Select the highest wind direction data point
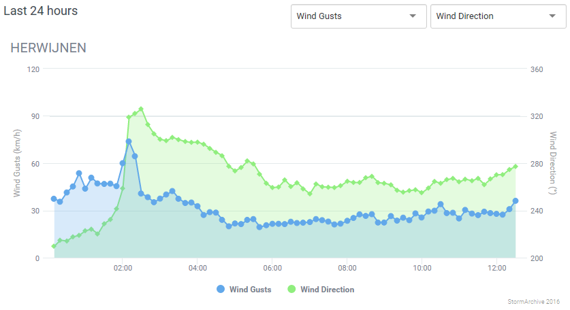This screenshot has height=310, width=570. coord(141,109)
